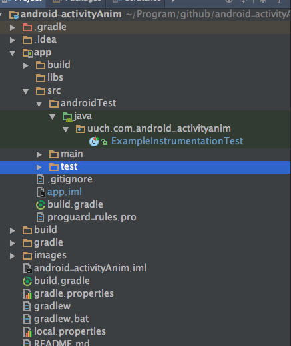This screenshot has width=291, height=346.
Task: Select the .gitignore file name
Action: pyautogui.click(x=70, y=180)
